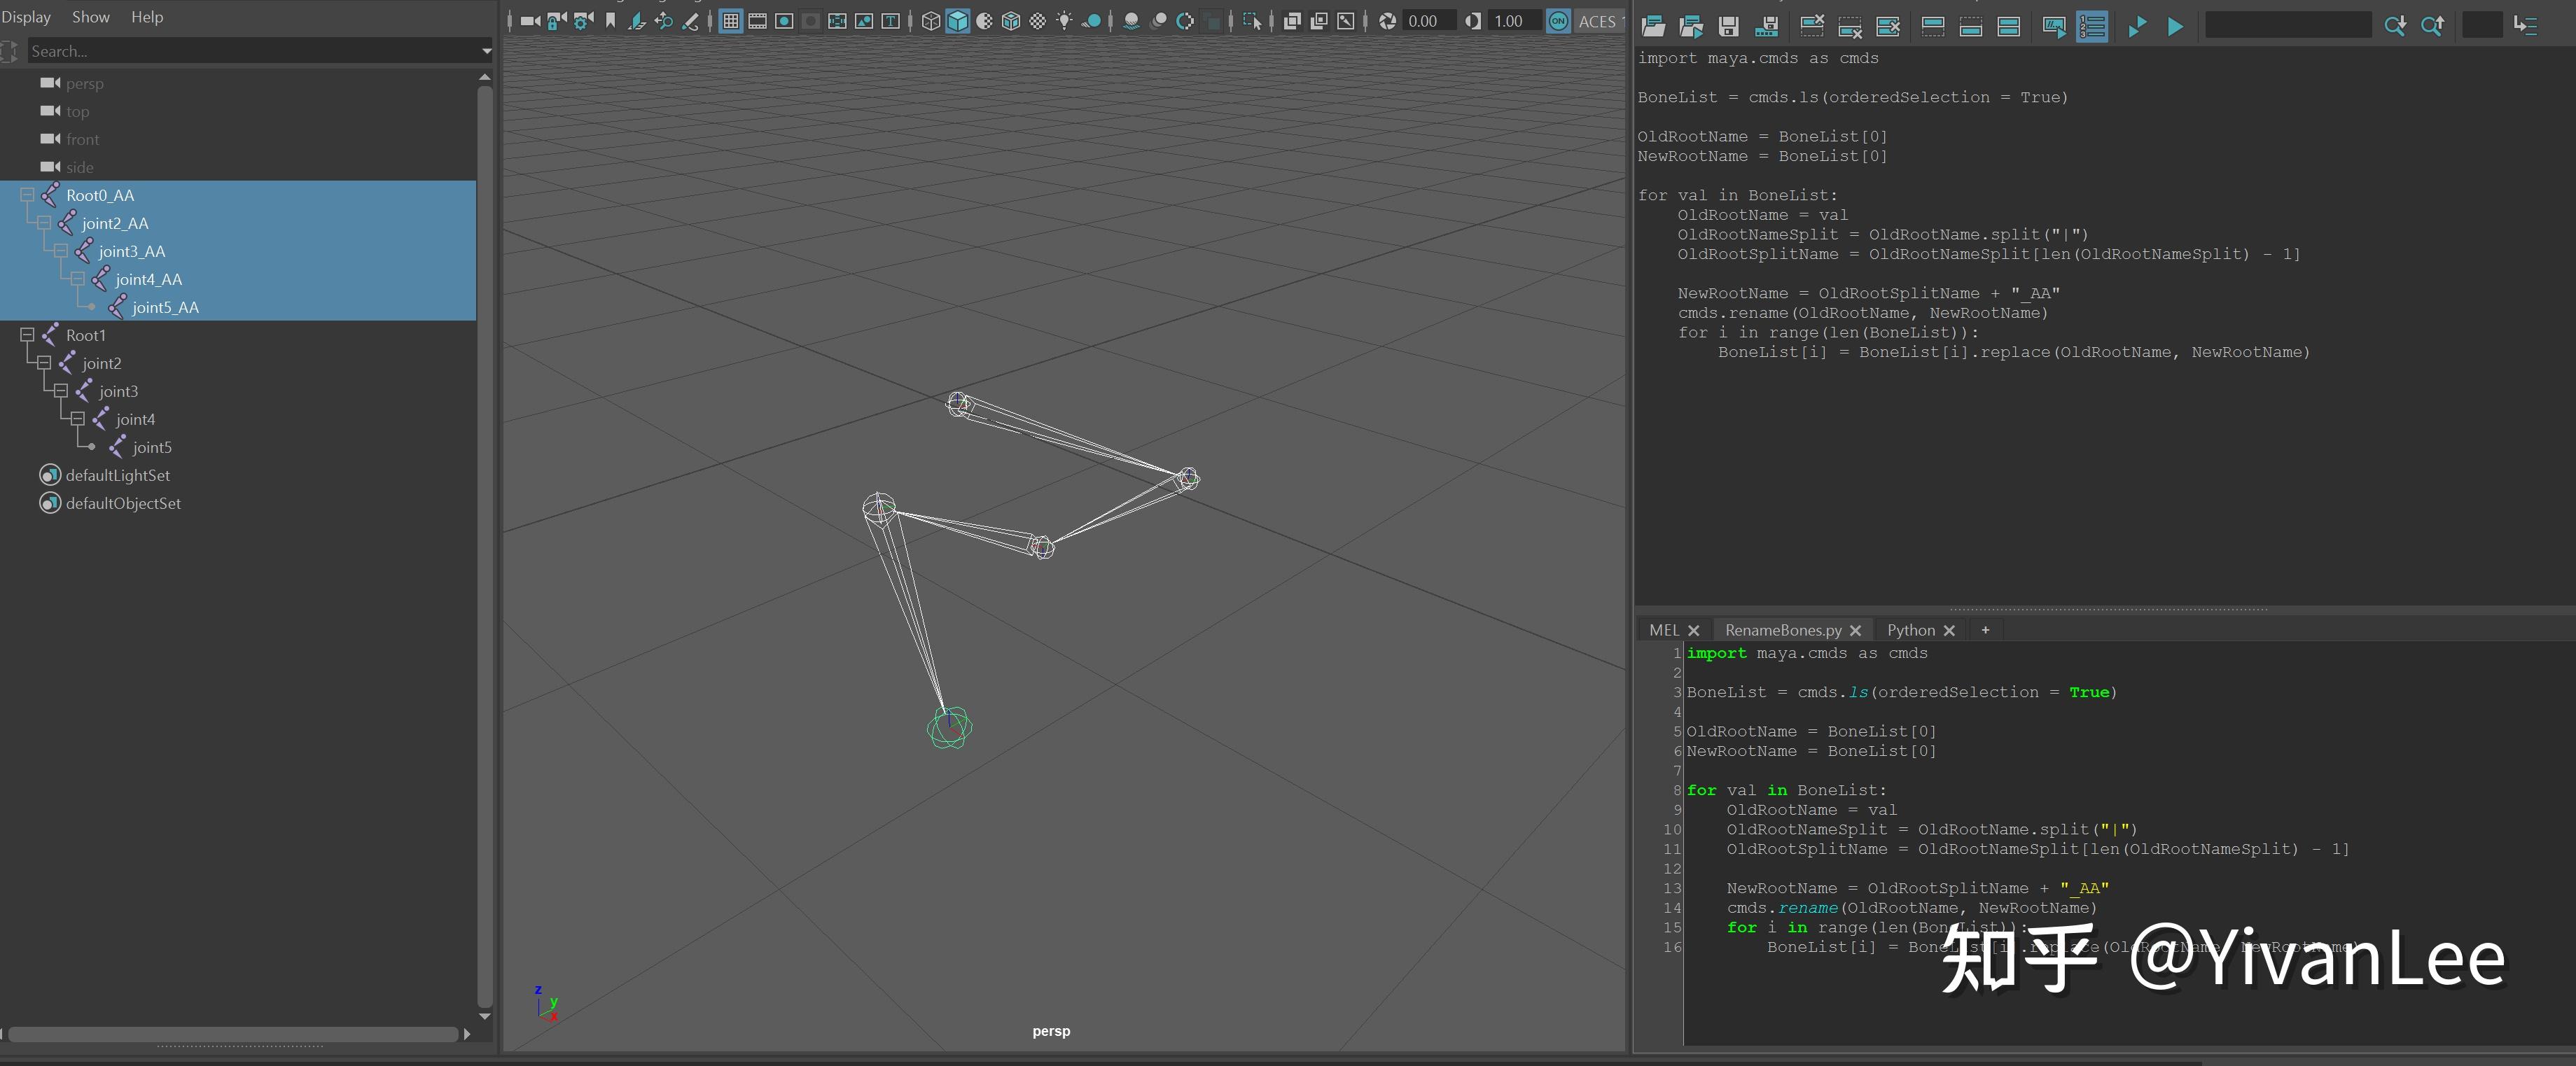Click the Load Script icon
This screenshot has width=2576, height=1066.
click(1653, 26)
